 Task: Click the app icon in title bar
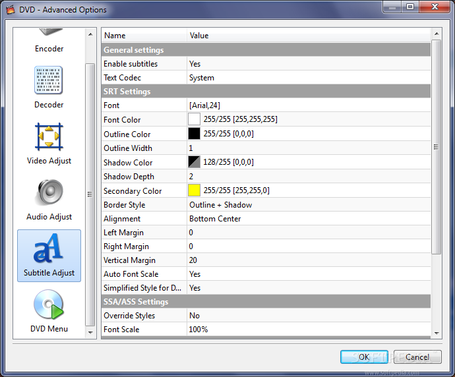[x=11, y=10]
